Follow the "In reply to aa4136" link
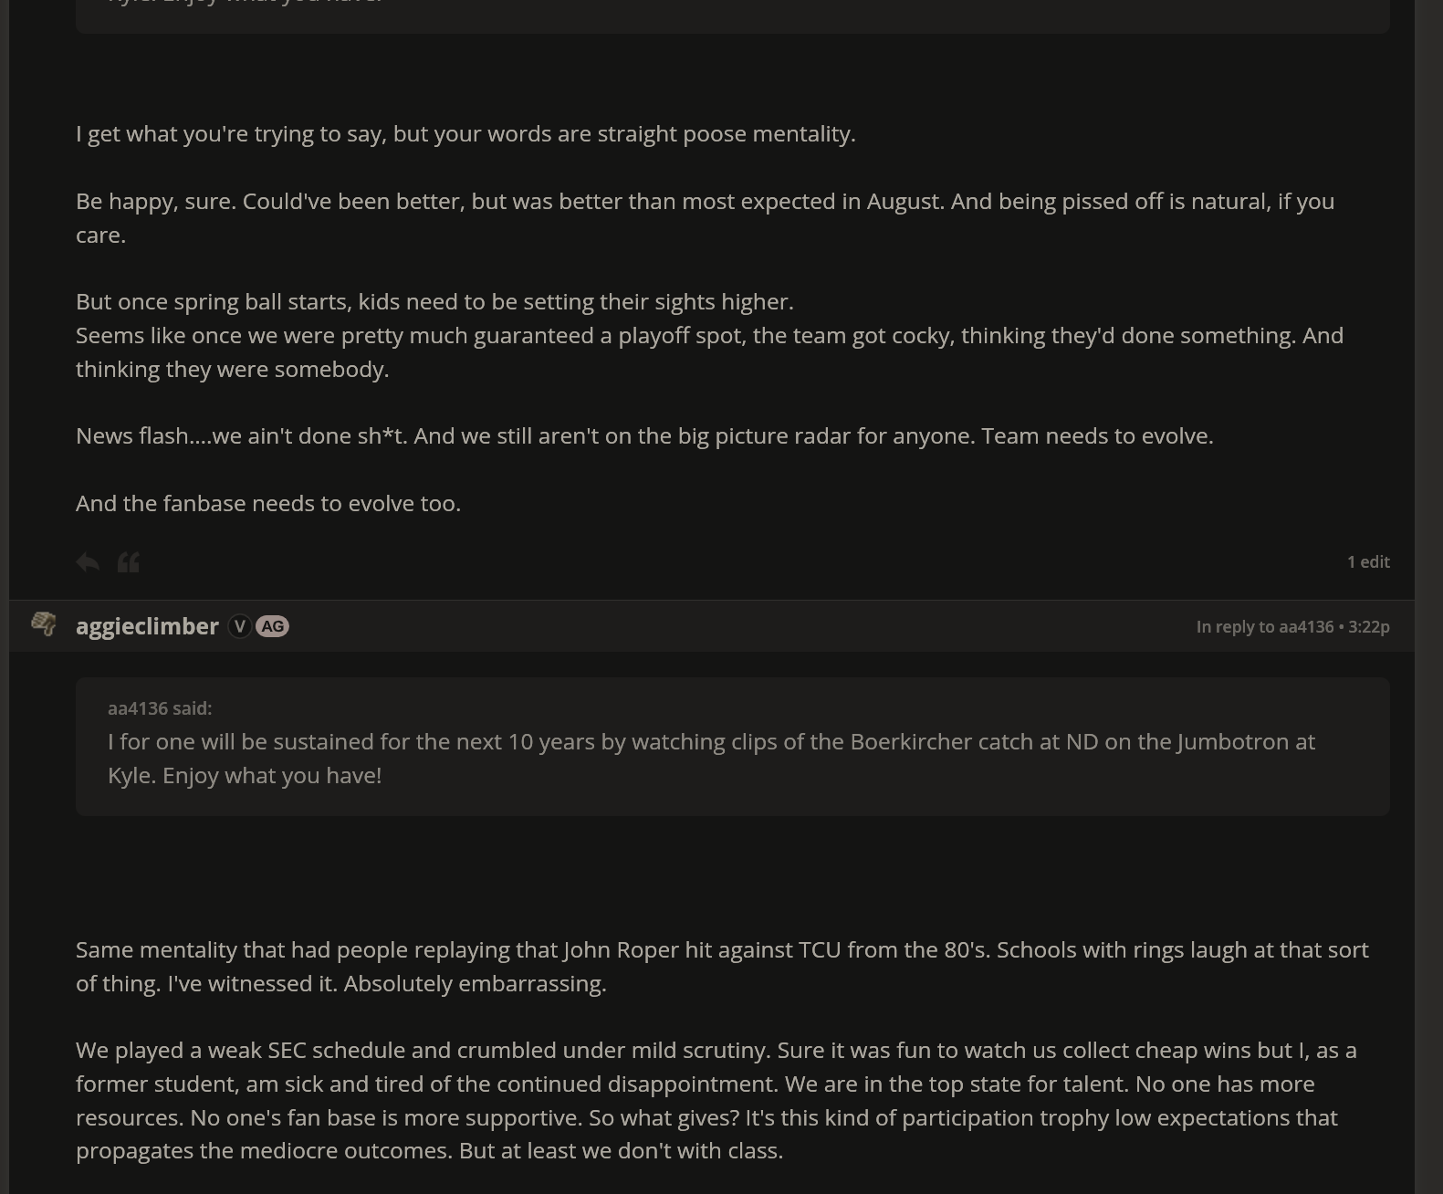This screenshot has height=1194, width=1443. pyautogui.click(x=1264, y=627)
